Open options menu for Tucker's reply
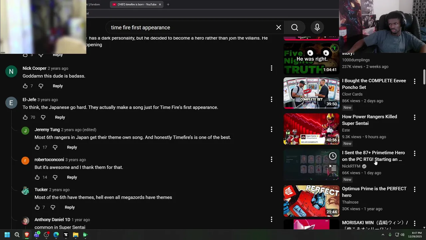The width and height of the screenshot is (426, 240). click(x=272, y=189)
